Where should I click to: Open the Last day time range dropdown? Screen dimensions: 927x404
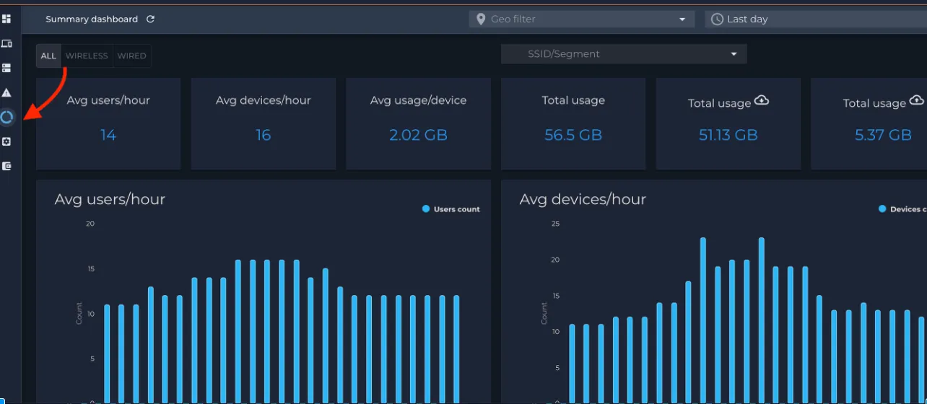click(x=816, y=19)
